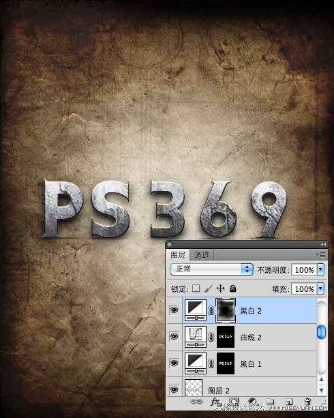Click the fill value field

[305, 288]
